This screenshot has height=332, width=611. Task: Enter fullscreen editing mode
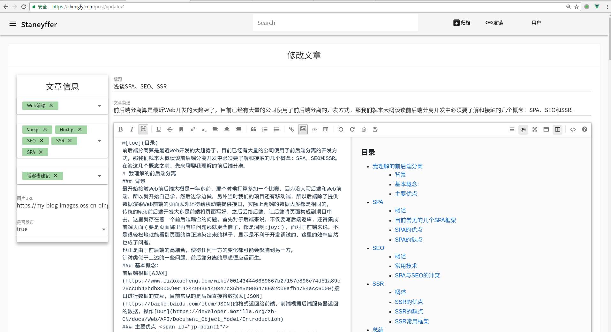[x=535, y=129]
